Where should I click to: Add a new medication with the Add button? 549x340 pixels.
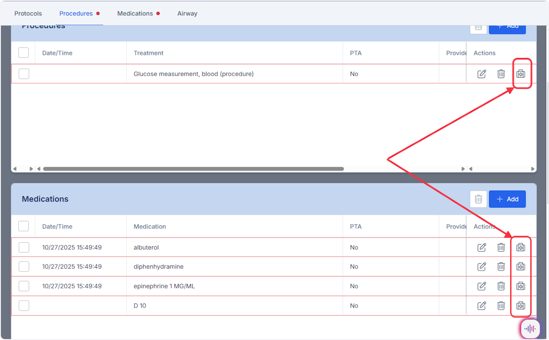[x=507, y=199]
